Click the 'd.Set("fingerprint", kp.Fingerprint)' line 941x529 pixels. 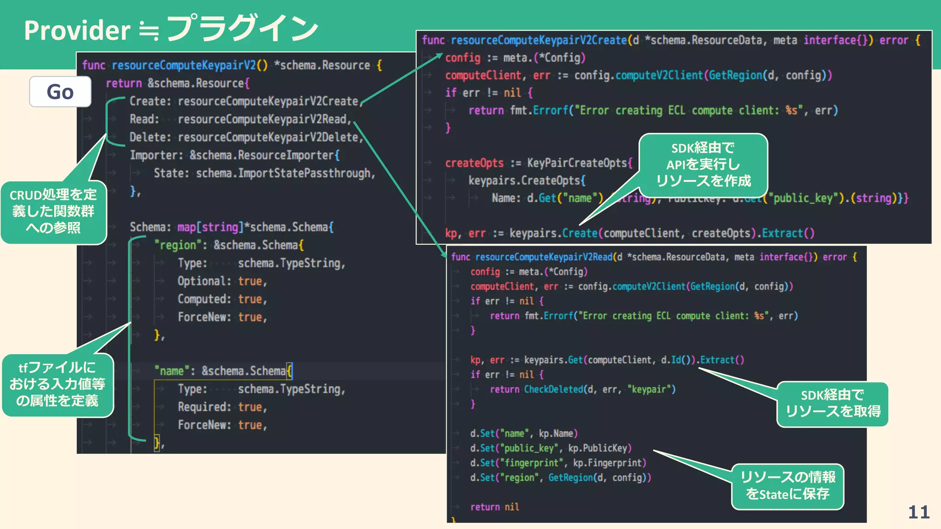[x=558, y=462]
